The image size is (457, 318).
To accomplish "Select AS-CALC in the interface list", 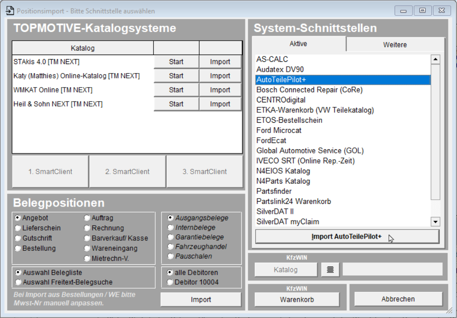I will click(x=343, y=59).
